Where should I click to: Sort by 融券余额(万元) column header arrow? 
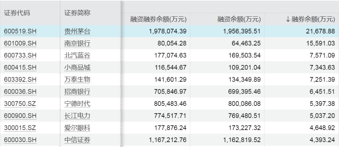(288, 19)
